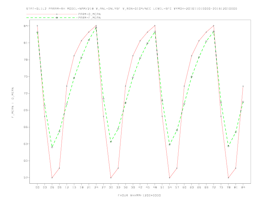This screenshot has height=204, width=265.
Task: Click x-axis forecast hour label 66
Action: point(199,187)
